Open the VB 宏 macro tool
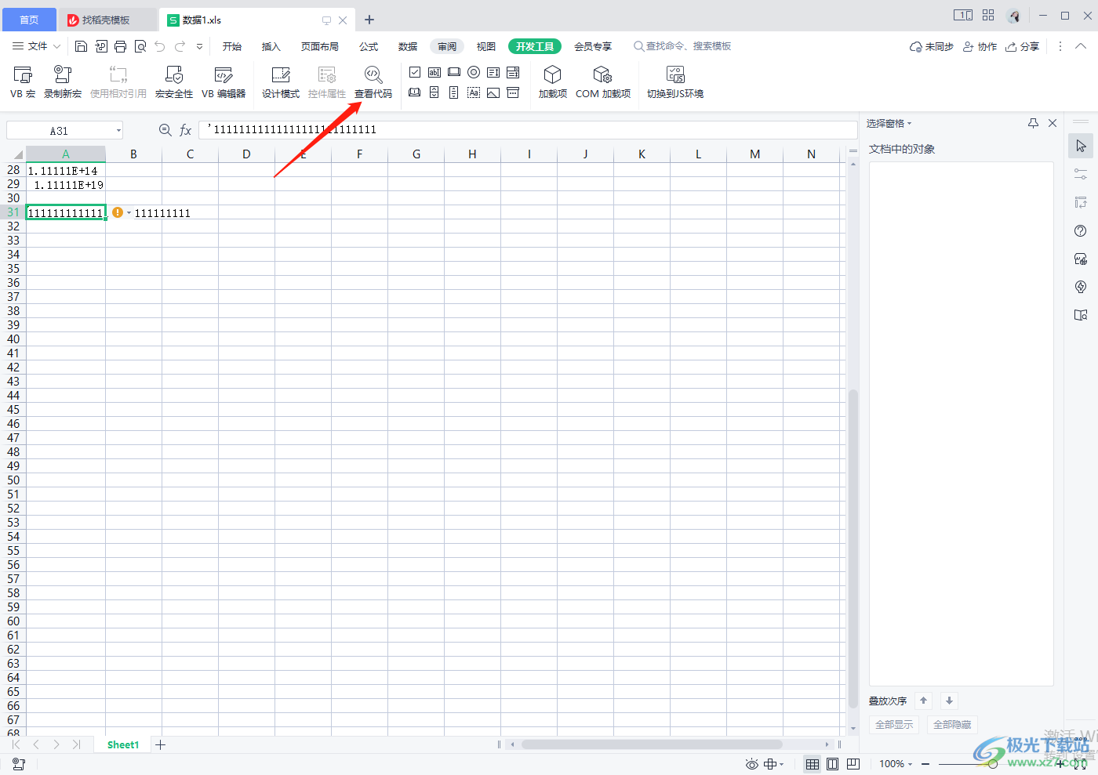1098x775 pixels. point(23,82)
